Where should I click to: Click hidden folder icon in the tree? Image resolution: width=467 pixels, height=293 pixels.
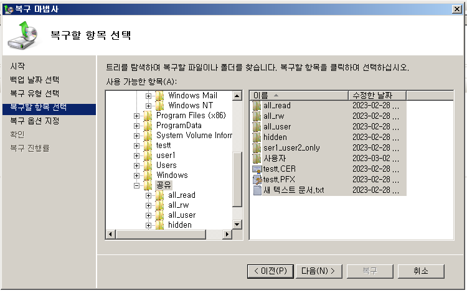click(160, 225)
